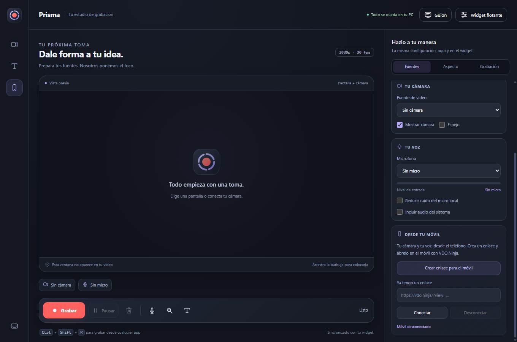Open the Fuente de vídeo dropdown
The height and width of the screenshot is (342, 517).
[449, 110]
